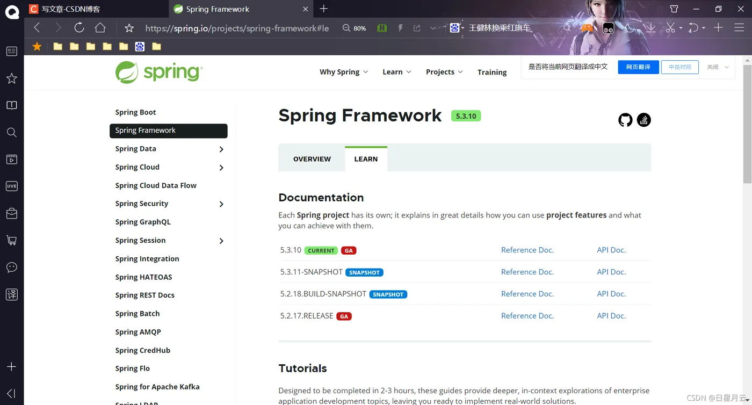
Task: Go to browser home page
Action: [x=100, y=28]
